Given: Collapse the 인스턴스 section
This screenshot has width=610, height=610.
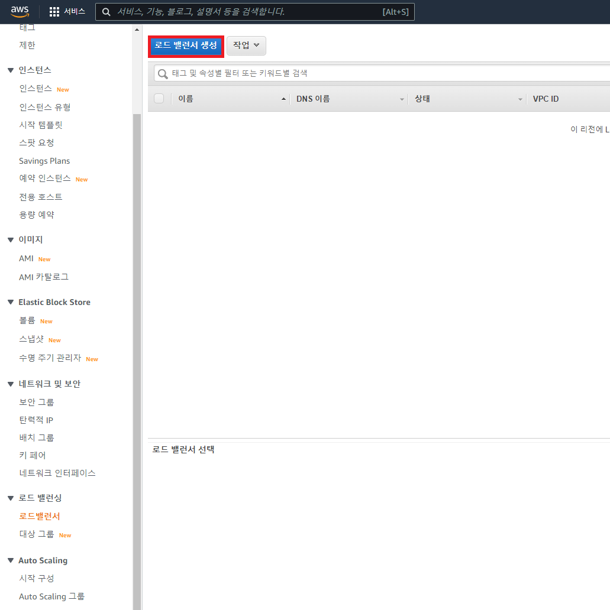Looking at the screenshot, I should tap(11, 70).
